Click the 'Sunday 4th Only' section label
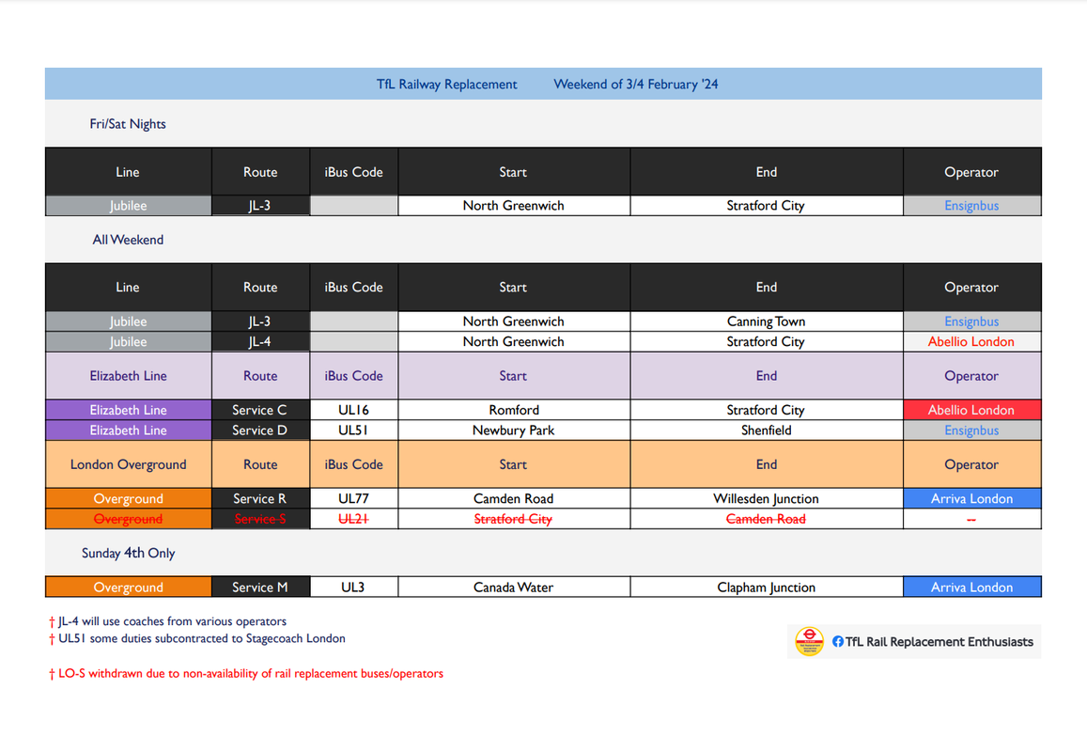 (129, 553)
